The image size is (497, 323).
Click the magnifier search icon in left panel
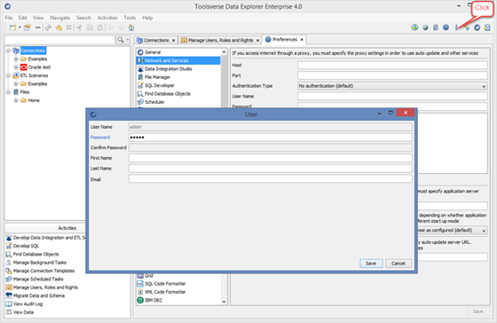(x=121, y=40)
